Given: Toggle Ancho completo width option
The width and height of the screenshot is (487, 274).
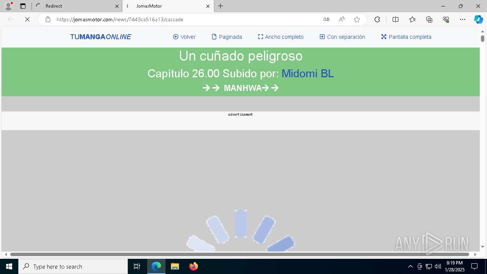Looking at the screenshot, I should coord(281,37).
